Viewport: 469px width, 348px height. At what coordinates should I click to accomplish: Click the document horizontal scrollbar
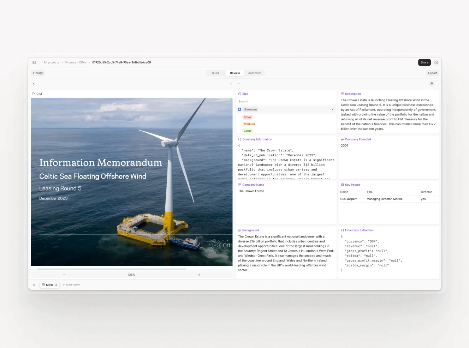[112, 269]
